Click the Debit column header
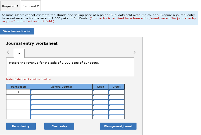 point(101,87)
